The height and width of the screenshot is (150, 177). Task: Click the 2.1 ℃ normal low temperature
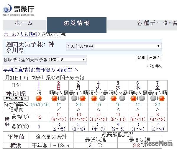[95, 145]
